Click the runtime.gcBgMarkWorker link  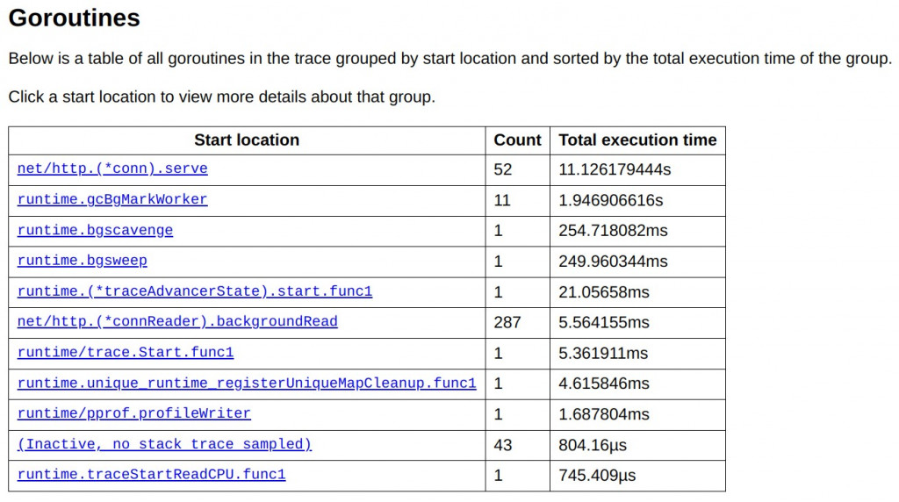[112, 199]
